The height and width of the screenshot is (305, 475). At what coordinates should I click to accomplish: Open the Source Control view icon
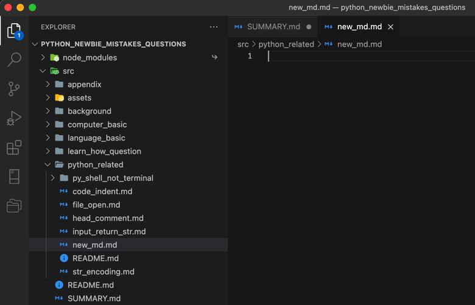point(14,89)
